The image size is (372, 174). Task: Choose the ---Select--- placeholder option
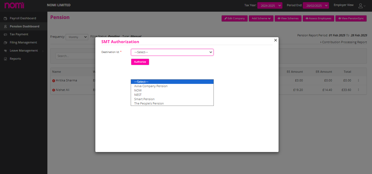[172, 82]
